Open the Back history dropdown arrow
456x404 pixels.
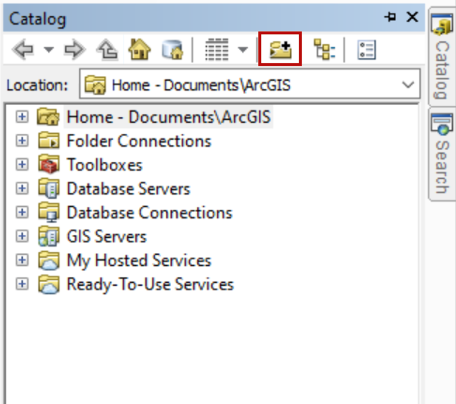pos(48,50)
